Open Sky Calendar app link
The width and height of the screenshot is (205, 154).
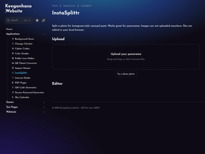pyautogui.click(x=22, y=97)
